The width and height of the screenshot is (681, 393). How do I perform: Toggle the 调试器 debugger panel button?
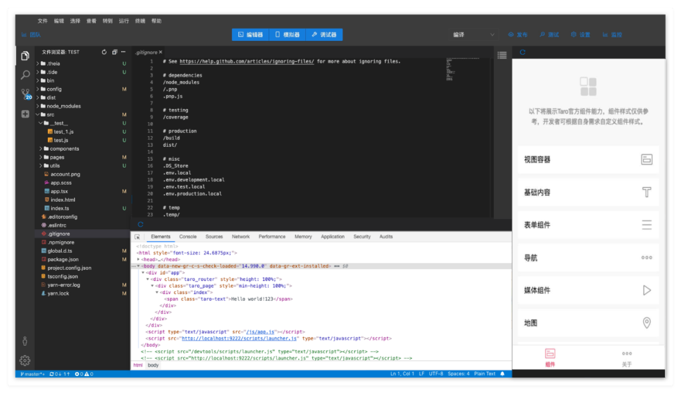(x=324, y=35)
